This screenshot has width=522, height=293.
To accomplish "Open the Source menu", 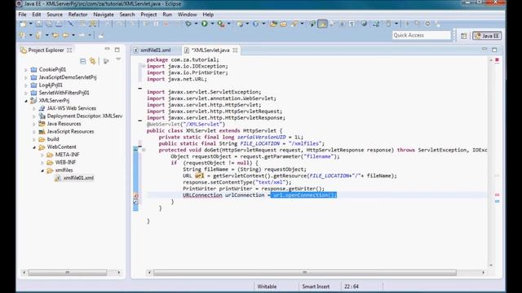I will coord(55,15).
